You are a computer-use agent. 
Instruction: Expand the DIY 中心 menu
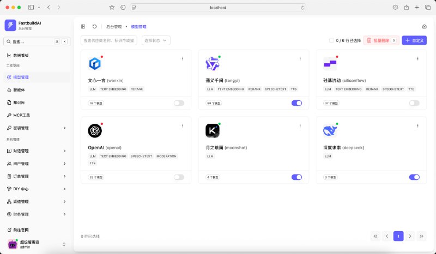pyautogui.click(x=37, y=189)
